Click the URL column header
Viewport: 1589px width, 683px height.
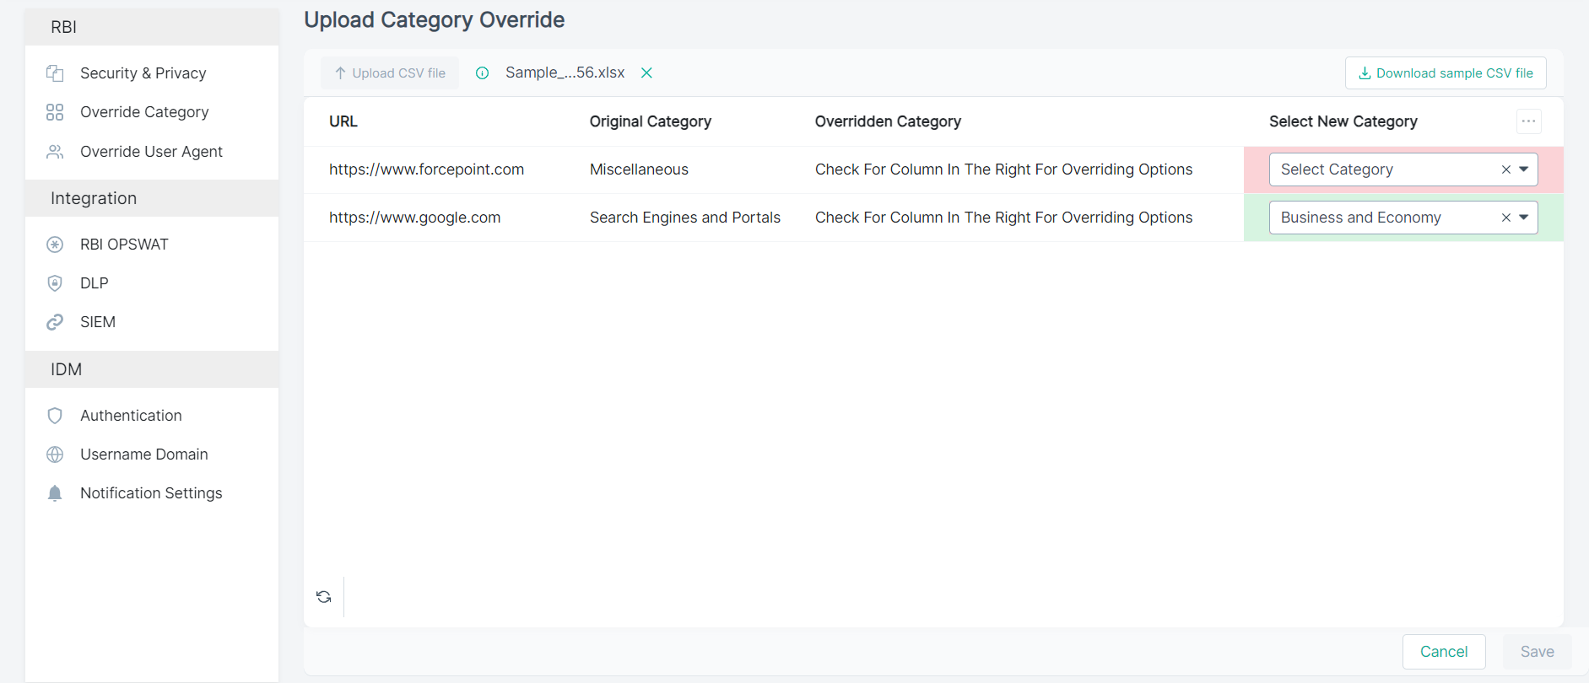[x=343, y=121]
